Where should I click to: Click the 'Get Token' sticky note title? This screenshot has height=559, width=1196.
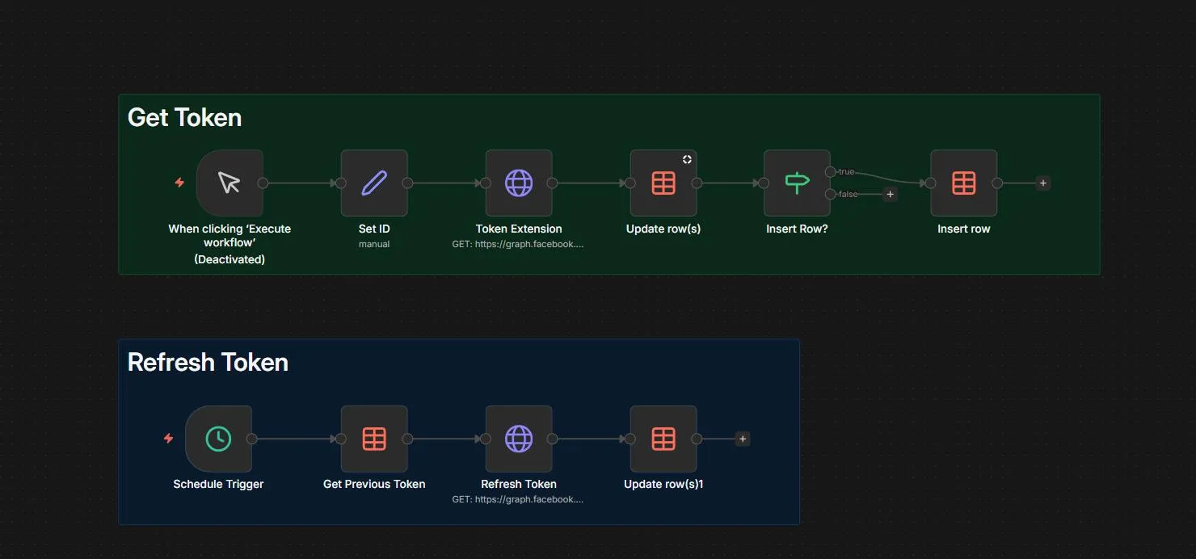185,118
